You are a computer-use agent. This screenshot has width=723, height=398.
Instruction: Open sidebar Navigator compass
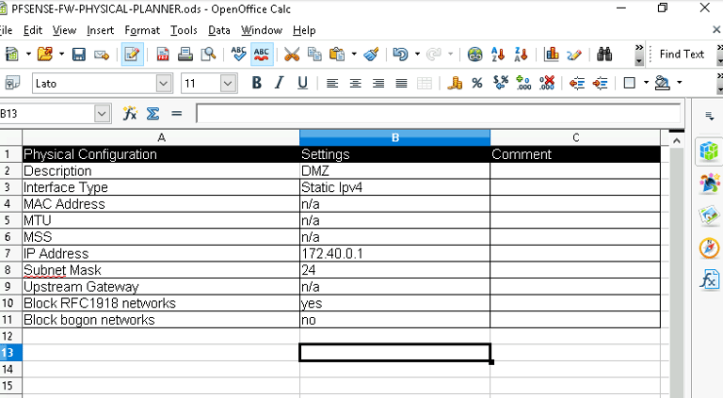(709, 248)
